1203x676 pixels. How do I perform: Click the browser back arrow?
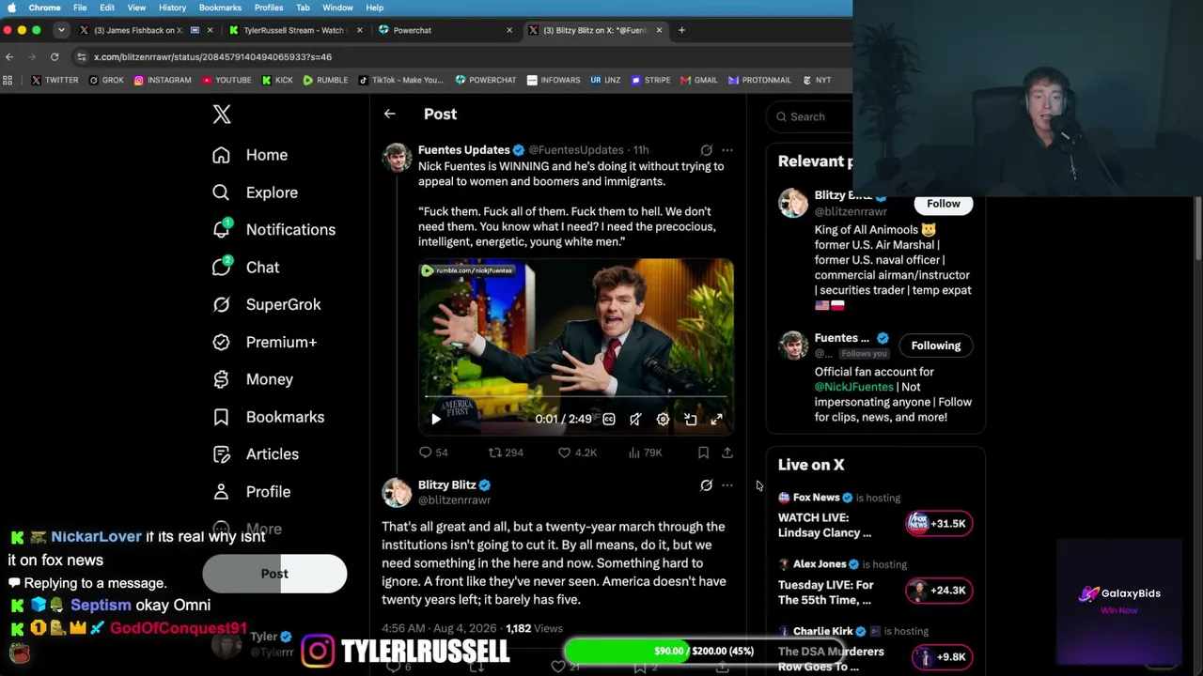(x=9, y=57)
